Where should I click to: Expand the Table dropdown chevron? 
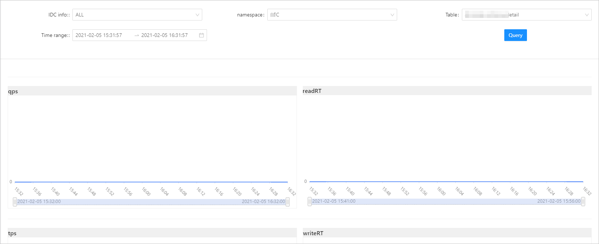click(x=587, y=15)
